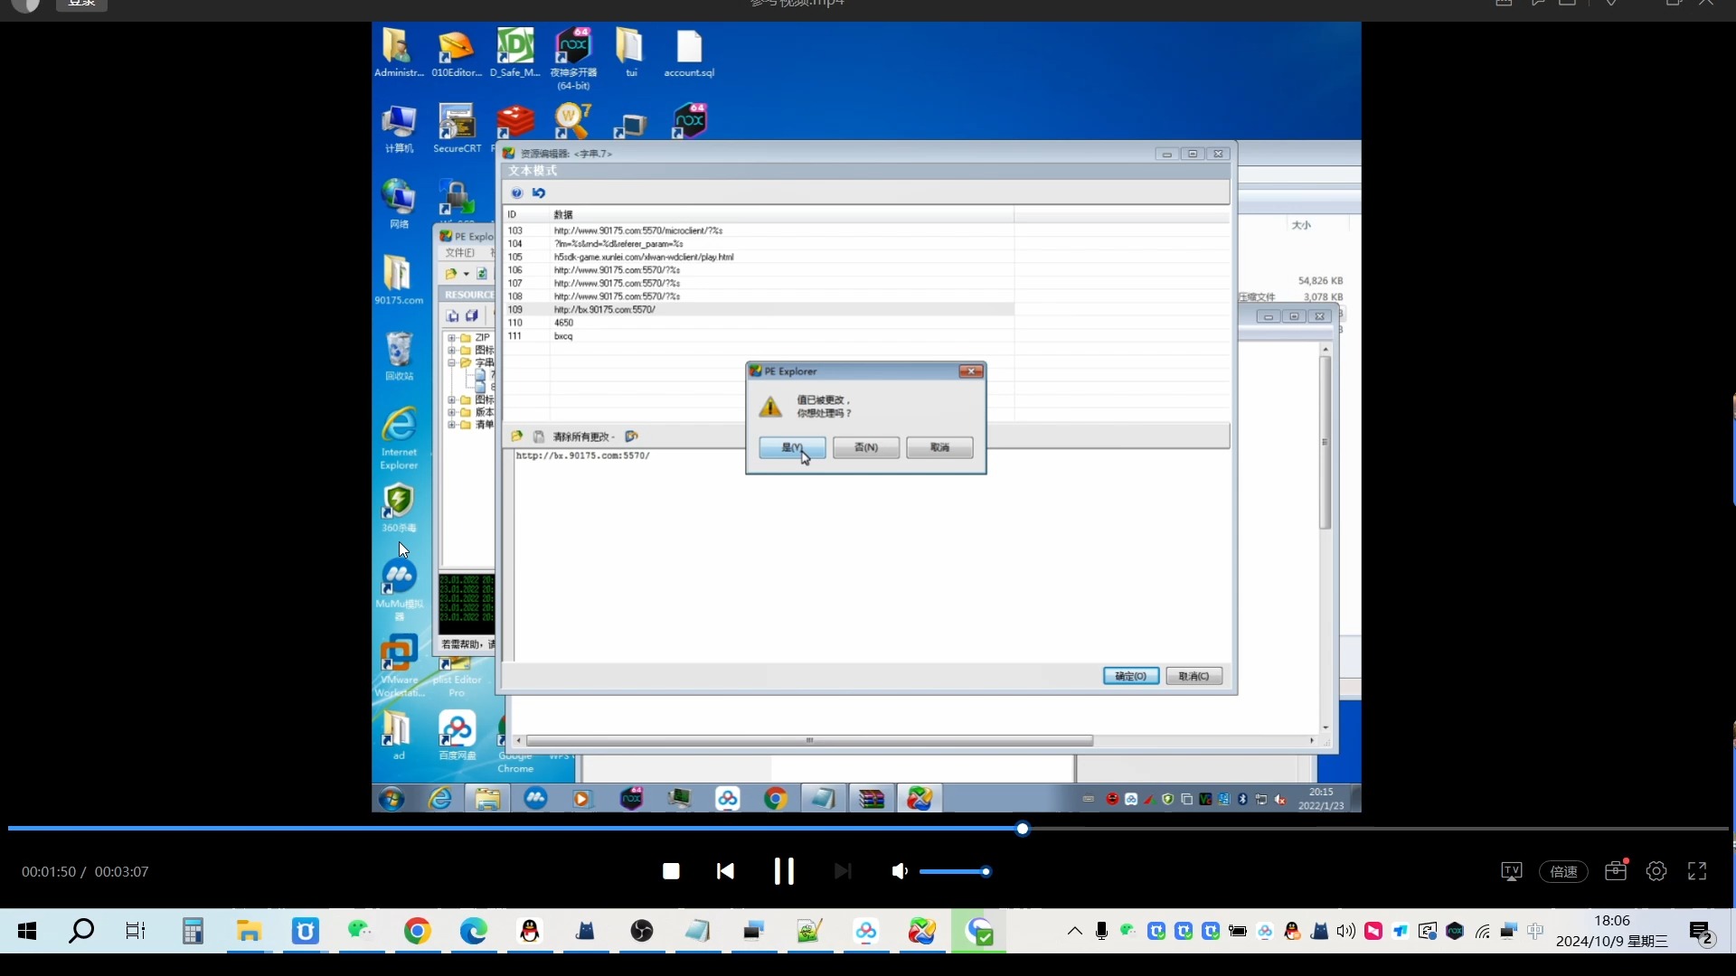
Task: Select row 103 microclient URL
Action: point(759,230)
